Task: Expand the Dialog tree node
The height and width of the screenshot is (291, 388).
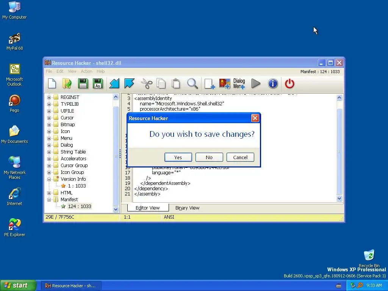Action: coord(49,145)
